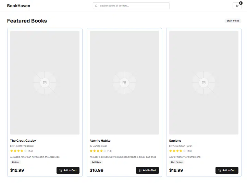Screen dimensions: 247x183
Task: Click author by Yuval Noah Harari
Action: coord(181,146)
